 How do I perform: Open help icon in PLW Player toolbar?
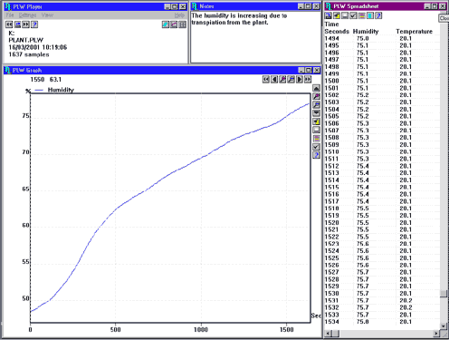coord(34,24)
